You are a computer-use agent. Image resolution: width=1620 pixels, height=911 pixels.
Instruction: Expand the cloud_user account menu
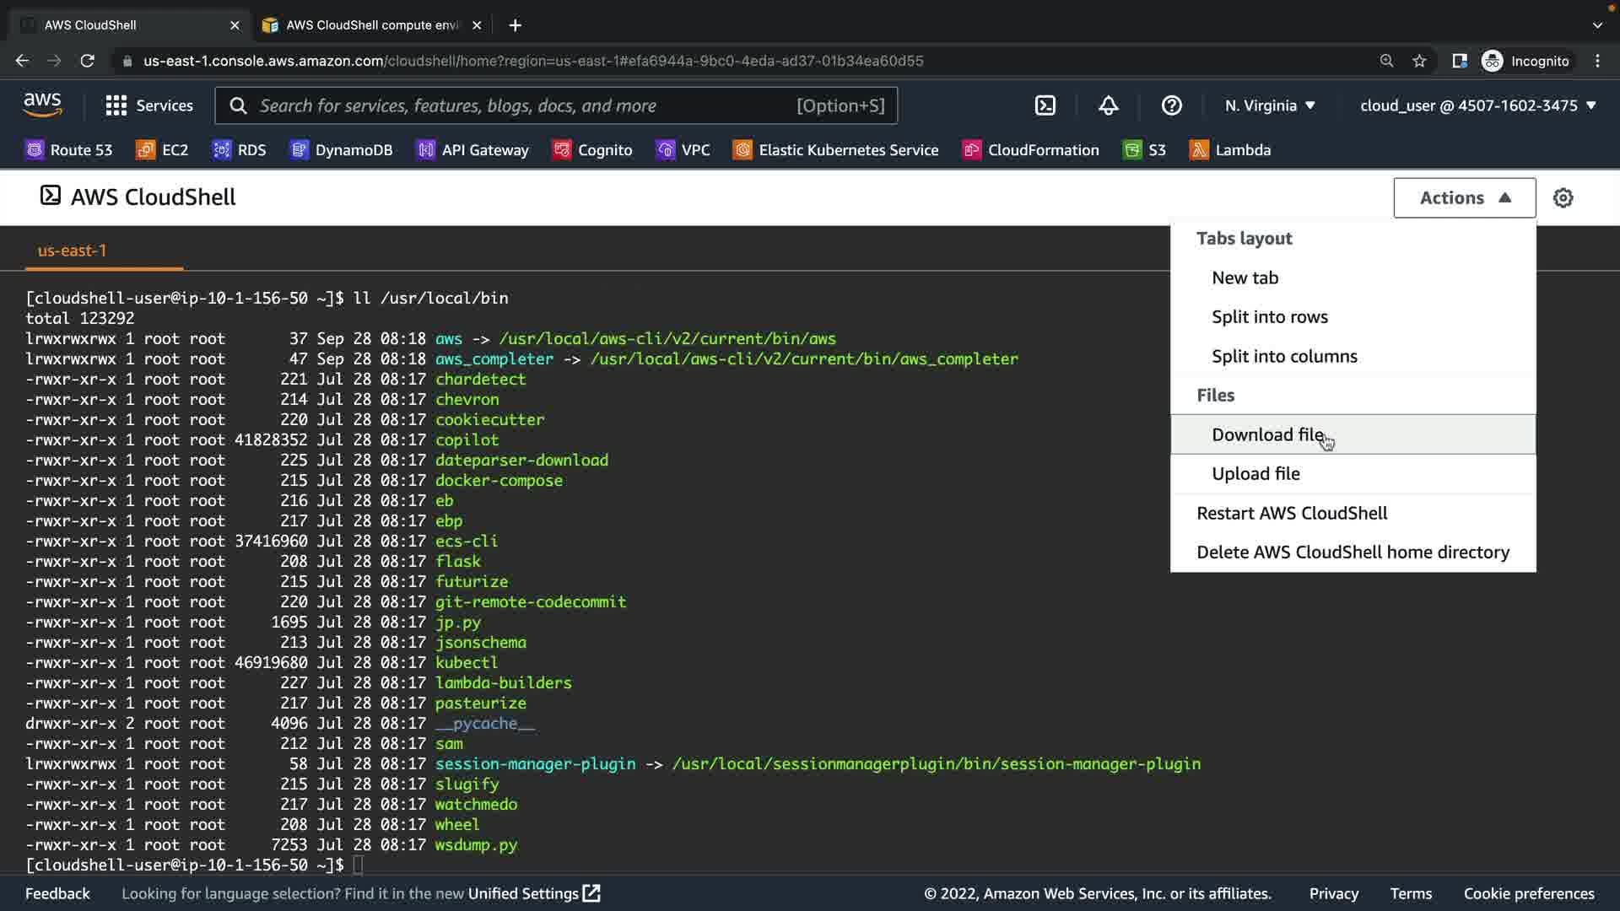[1477, 105]
